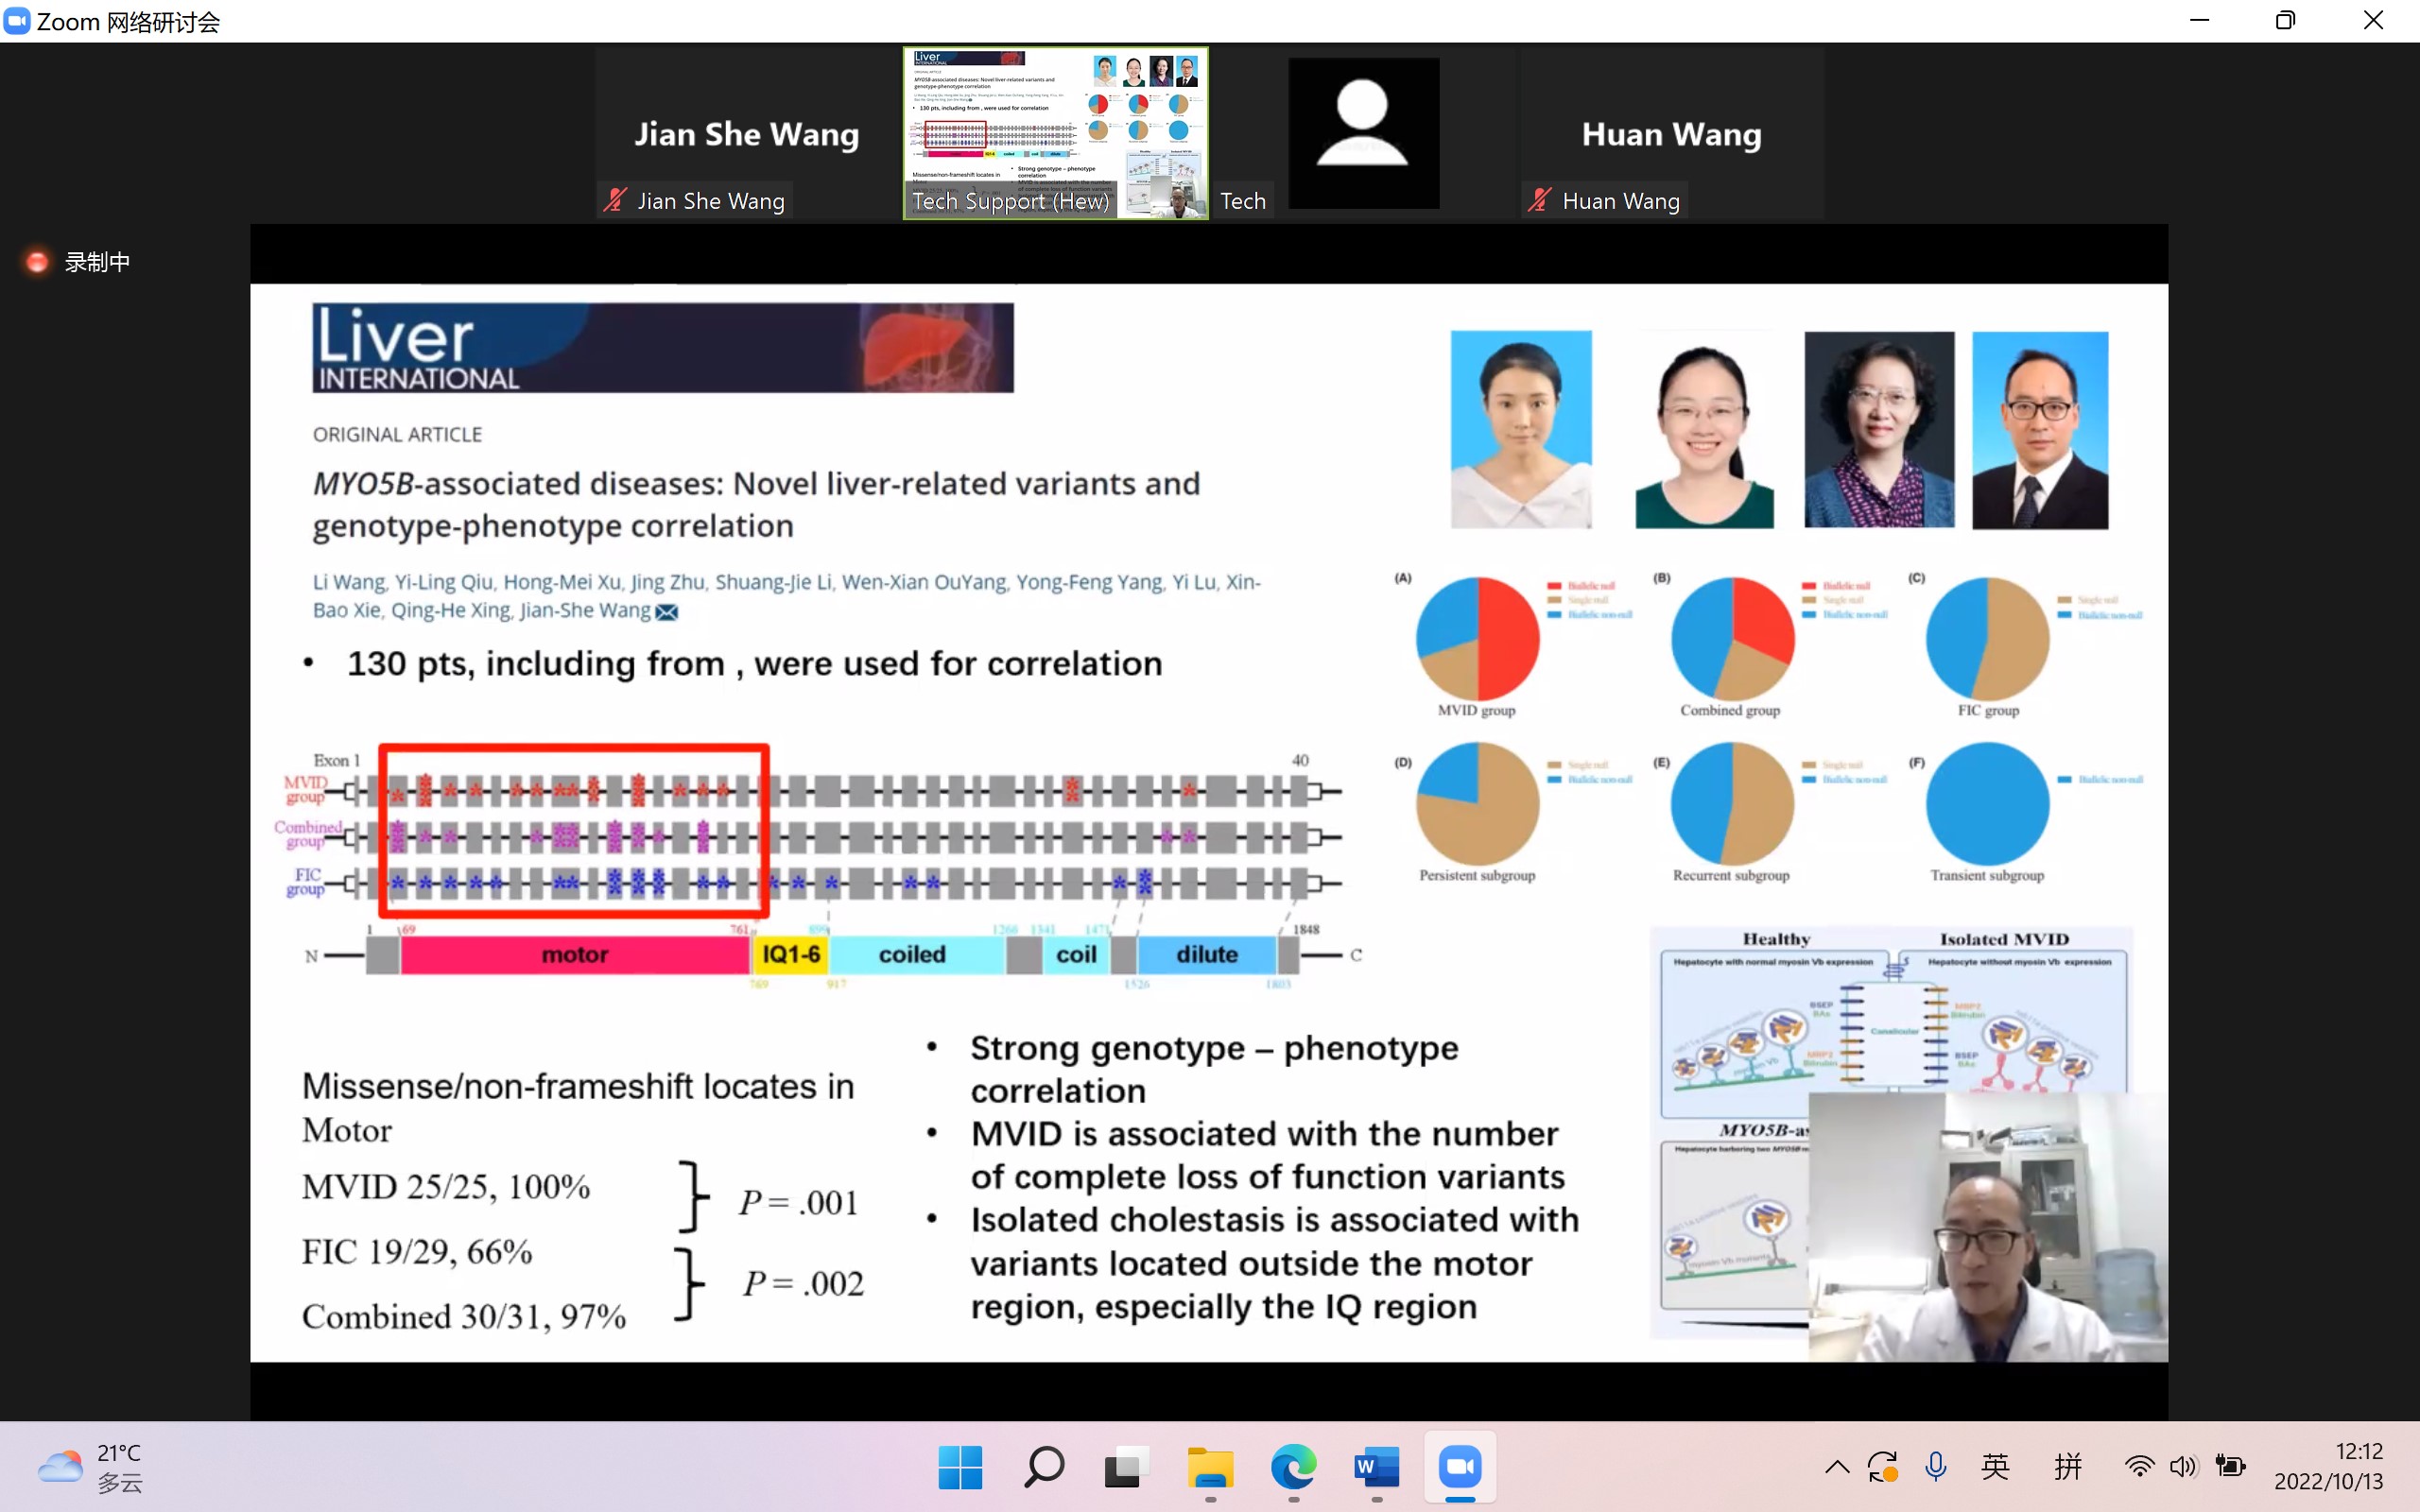Click the recording status indicator
This screenshot has width=2420, height=1512.
coord(78,262)
